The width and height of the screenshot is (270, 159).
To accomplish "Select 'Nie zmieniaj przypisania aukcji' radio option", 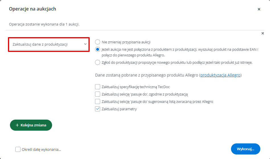I will tap(98, 42).
